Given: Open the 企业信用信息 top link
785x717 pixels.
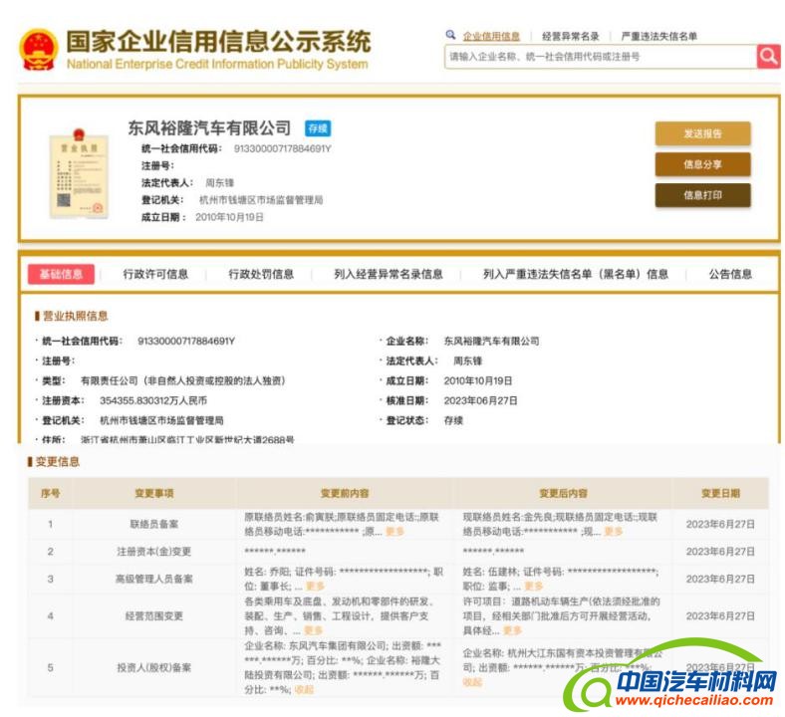Looking at the screenshot, I should coord(491,36).
